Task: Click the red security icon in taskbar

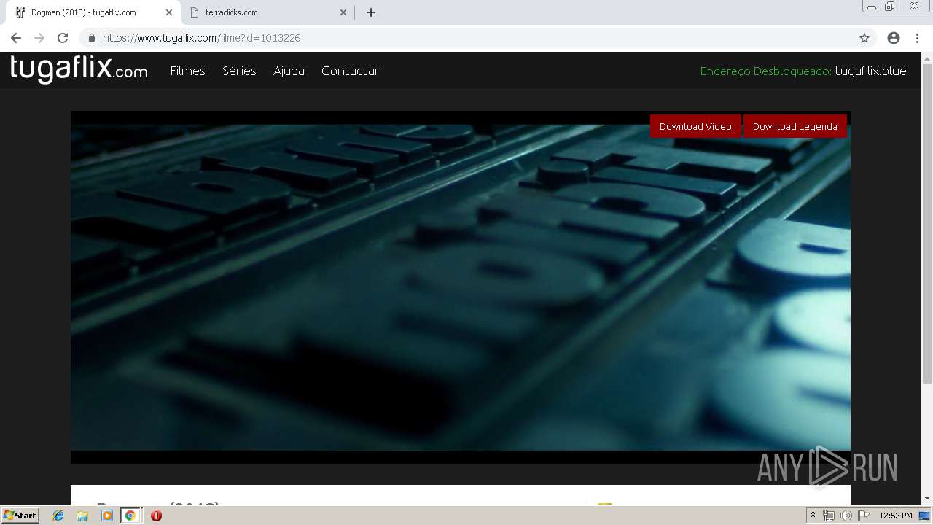Action: [x=156, y=516]
